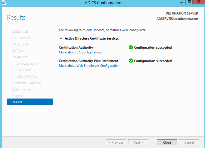The image size is (205, 148).
Task: Click Configuration succeeded text for Certification Authority
Action: coord(153,48)
